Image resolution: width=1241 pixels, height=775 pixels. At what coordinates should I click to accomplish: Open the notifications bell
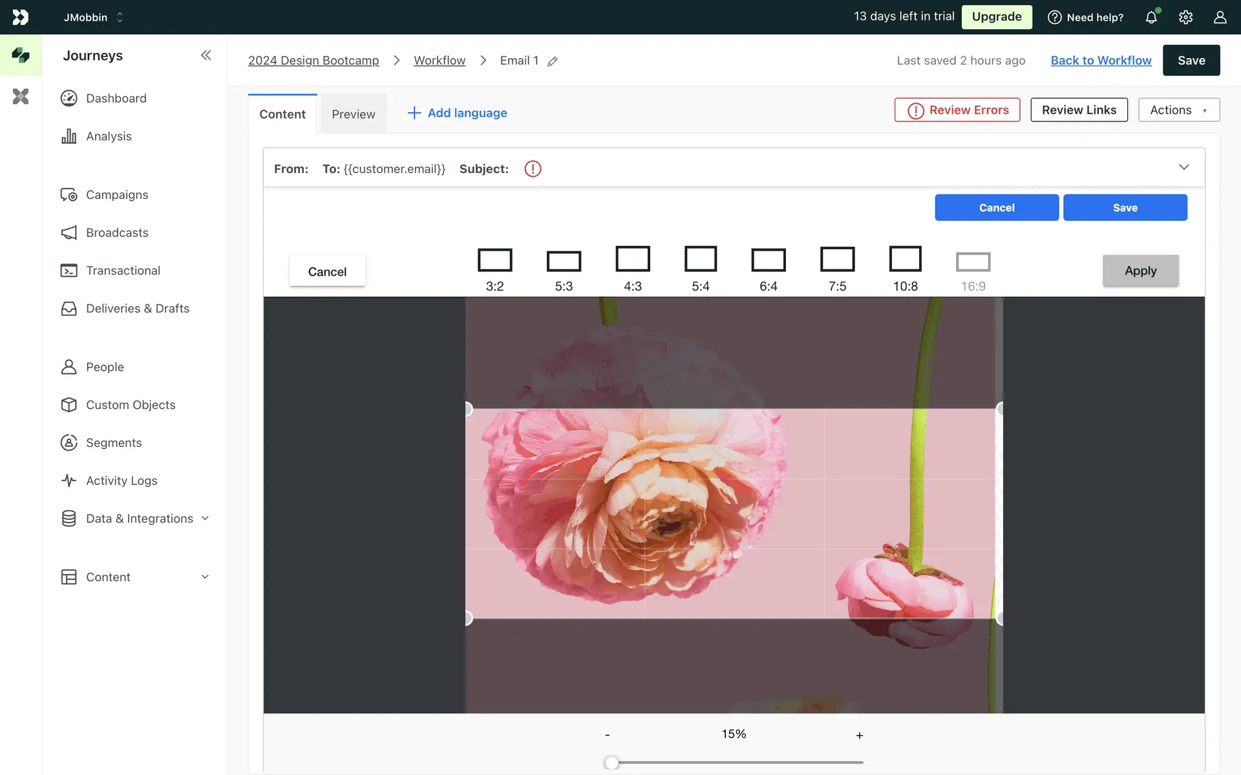[x=1151, y=17]
